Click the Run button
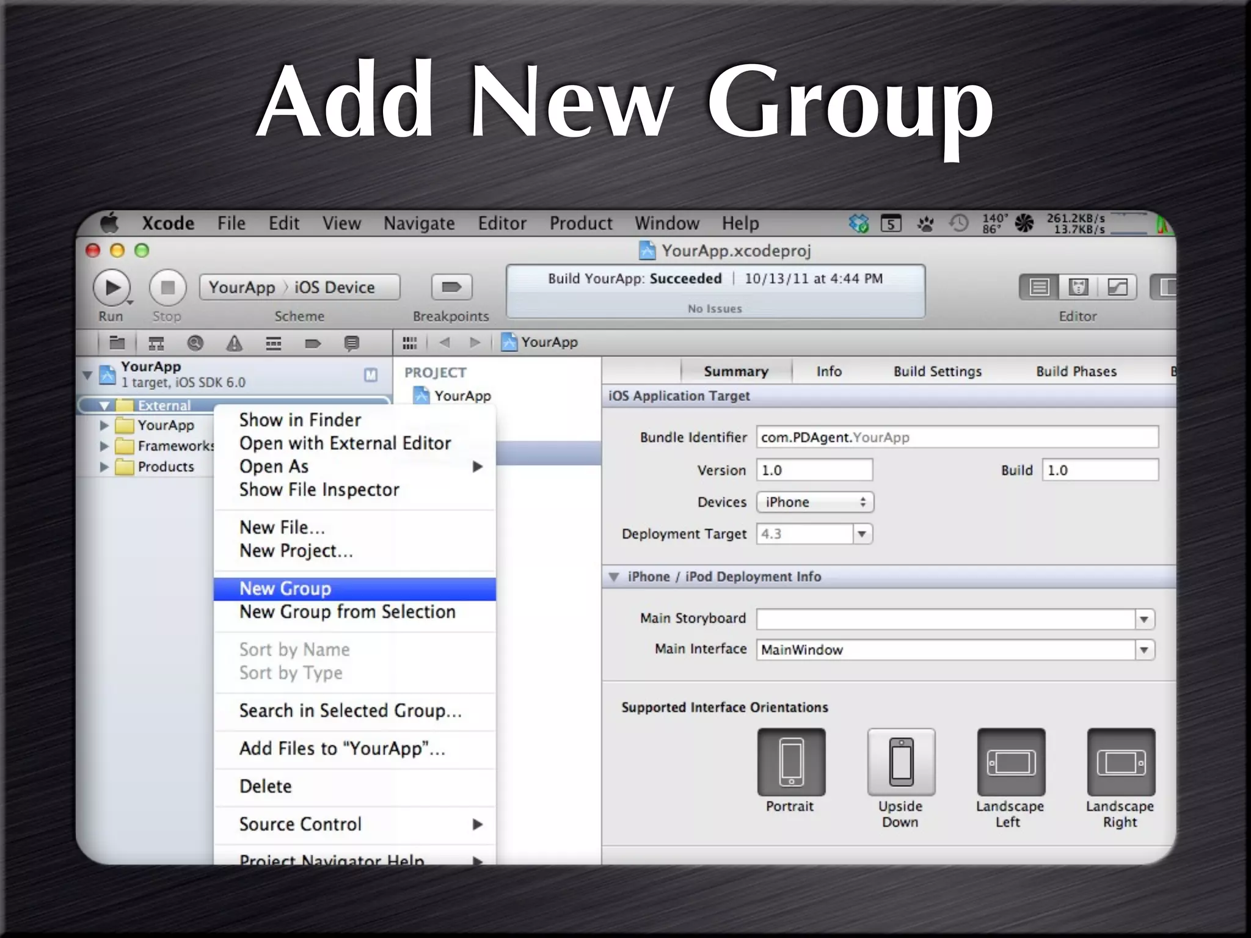Image resolution: width=1251 pixels, height=938 pixels. point(112,288)
